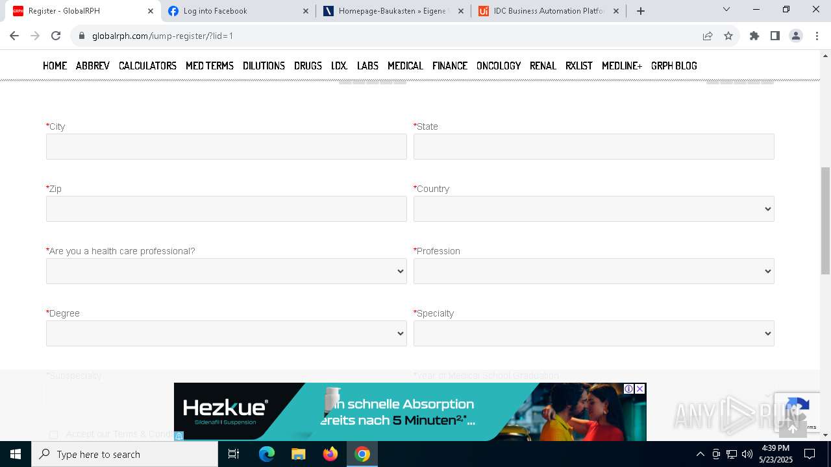The width and height of the screenshot is (831, 467).
Task: Close the Log into Facebook tab
Action: [x=306, y=11]
